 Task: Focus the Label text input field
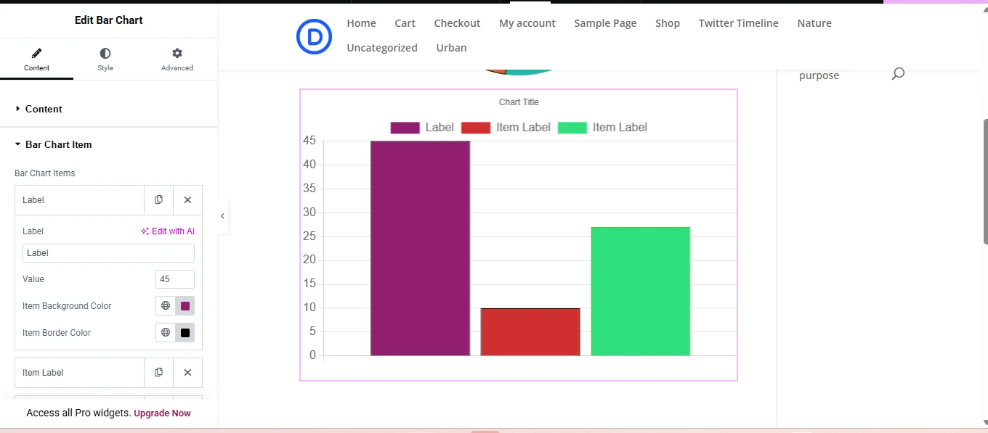point(108,253)
